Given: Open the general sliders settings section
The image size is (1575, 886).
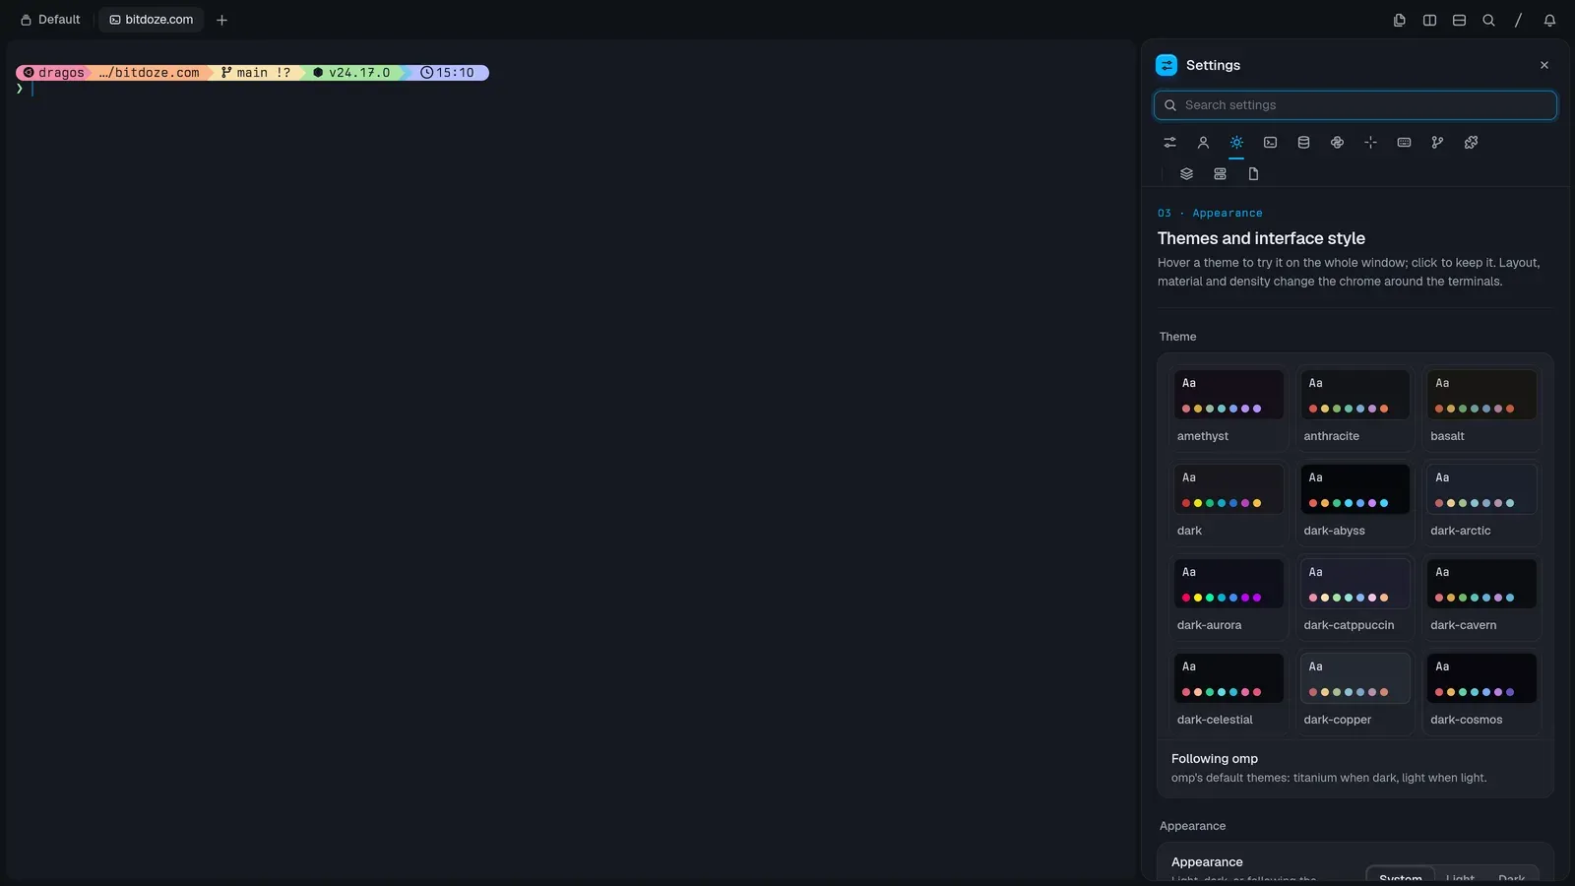Looking at the screenshot, I should (x=1169, y=143).
